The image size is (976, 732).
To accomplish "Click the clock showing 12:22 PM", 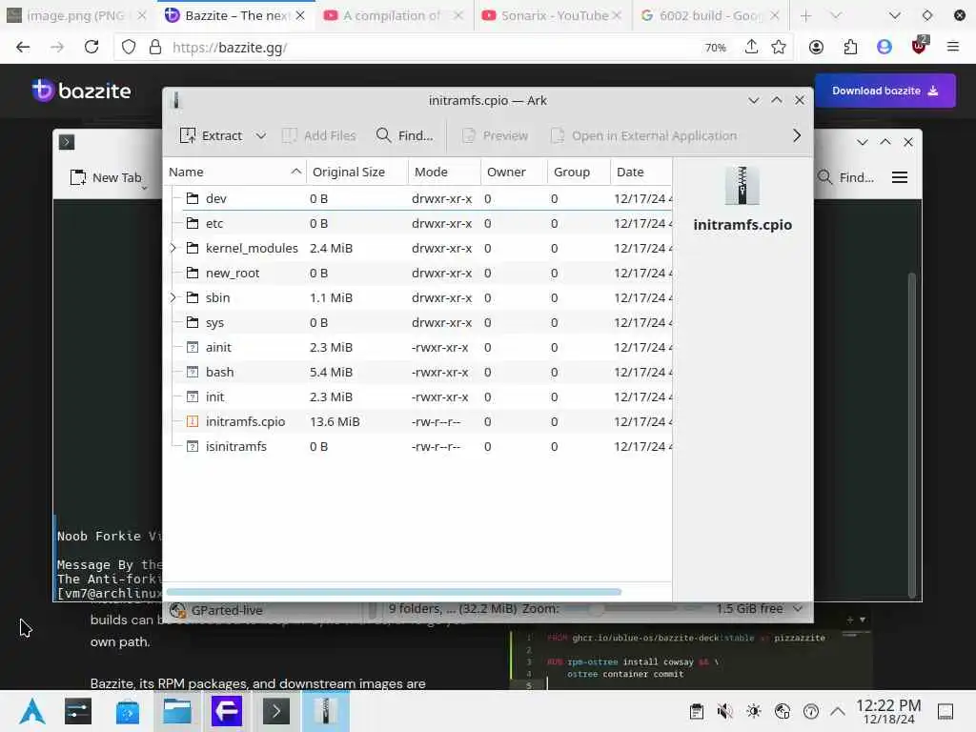I will (x=888, y=711).
